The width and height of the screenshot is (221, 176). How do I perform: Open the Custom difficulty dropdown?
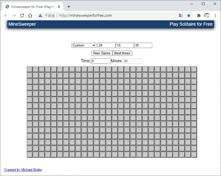[84, 45]
